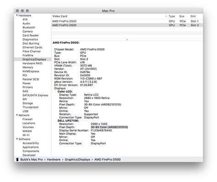
Task: Click the split pane divider handle dot
Action: click(127, 40)
